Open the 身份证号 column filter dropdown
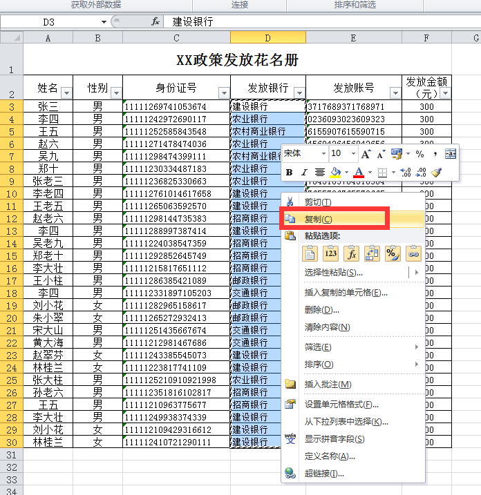 click(224, 93)
